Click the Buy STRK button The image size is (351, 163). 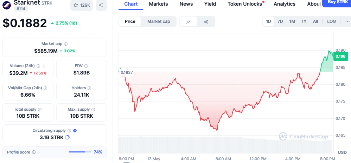pos(336,2)
